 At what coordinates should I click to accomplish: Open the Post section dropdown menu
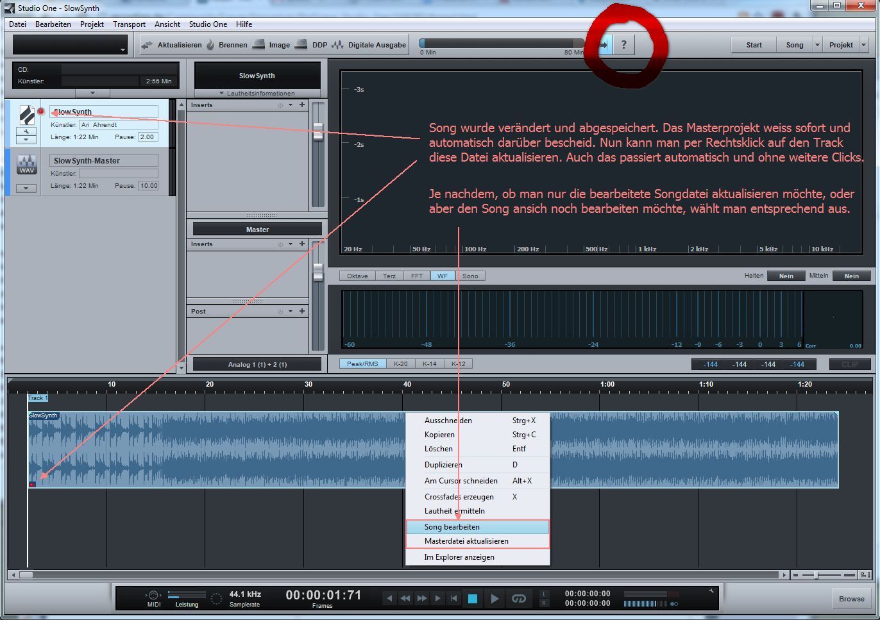click(291, 312)
